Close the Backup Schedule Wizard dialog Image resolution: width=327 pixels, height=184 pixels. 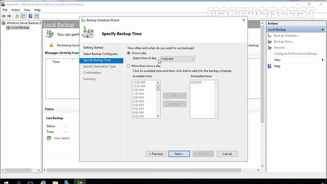tap(244, 20)
